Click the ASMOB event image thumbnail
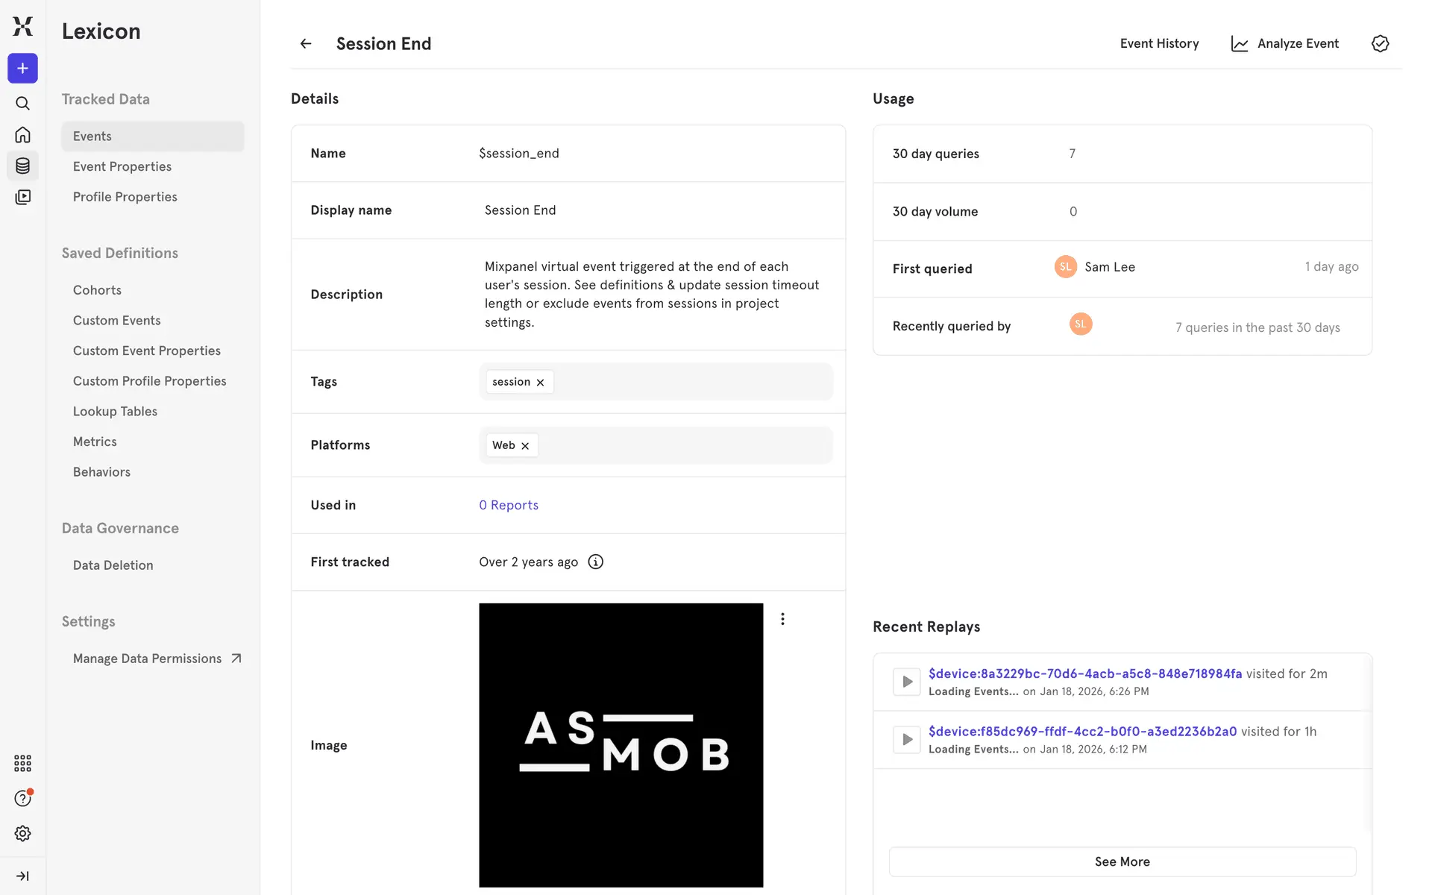This screenshot has height=895, width=1432. [x=621, y=745]
